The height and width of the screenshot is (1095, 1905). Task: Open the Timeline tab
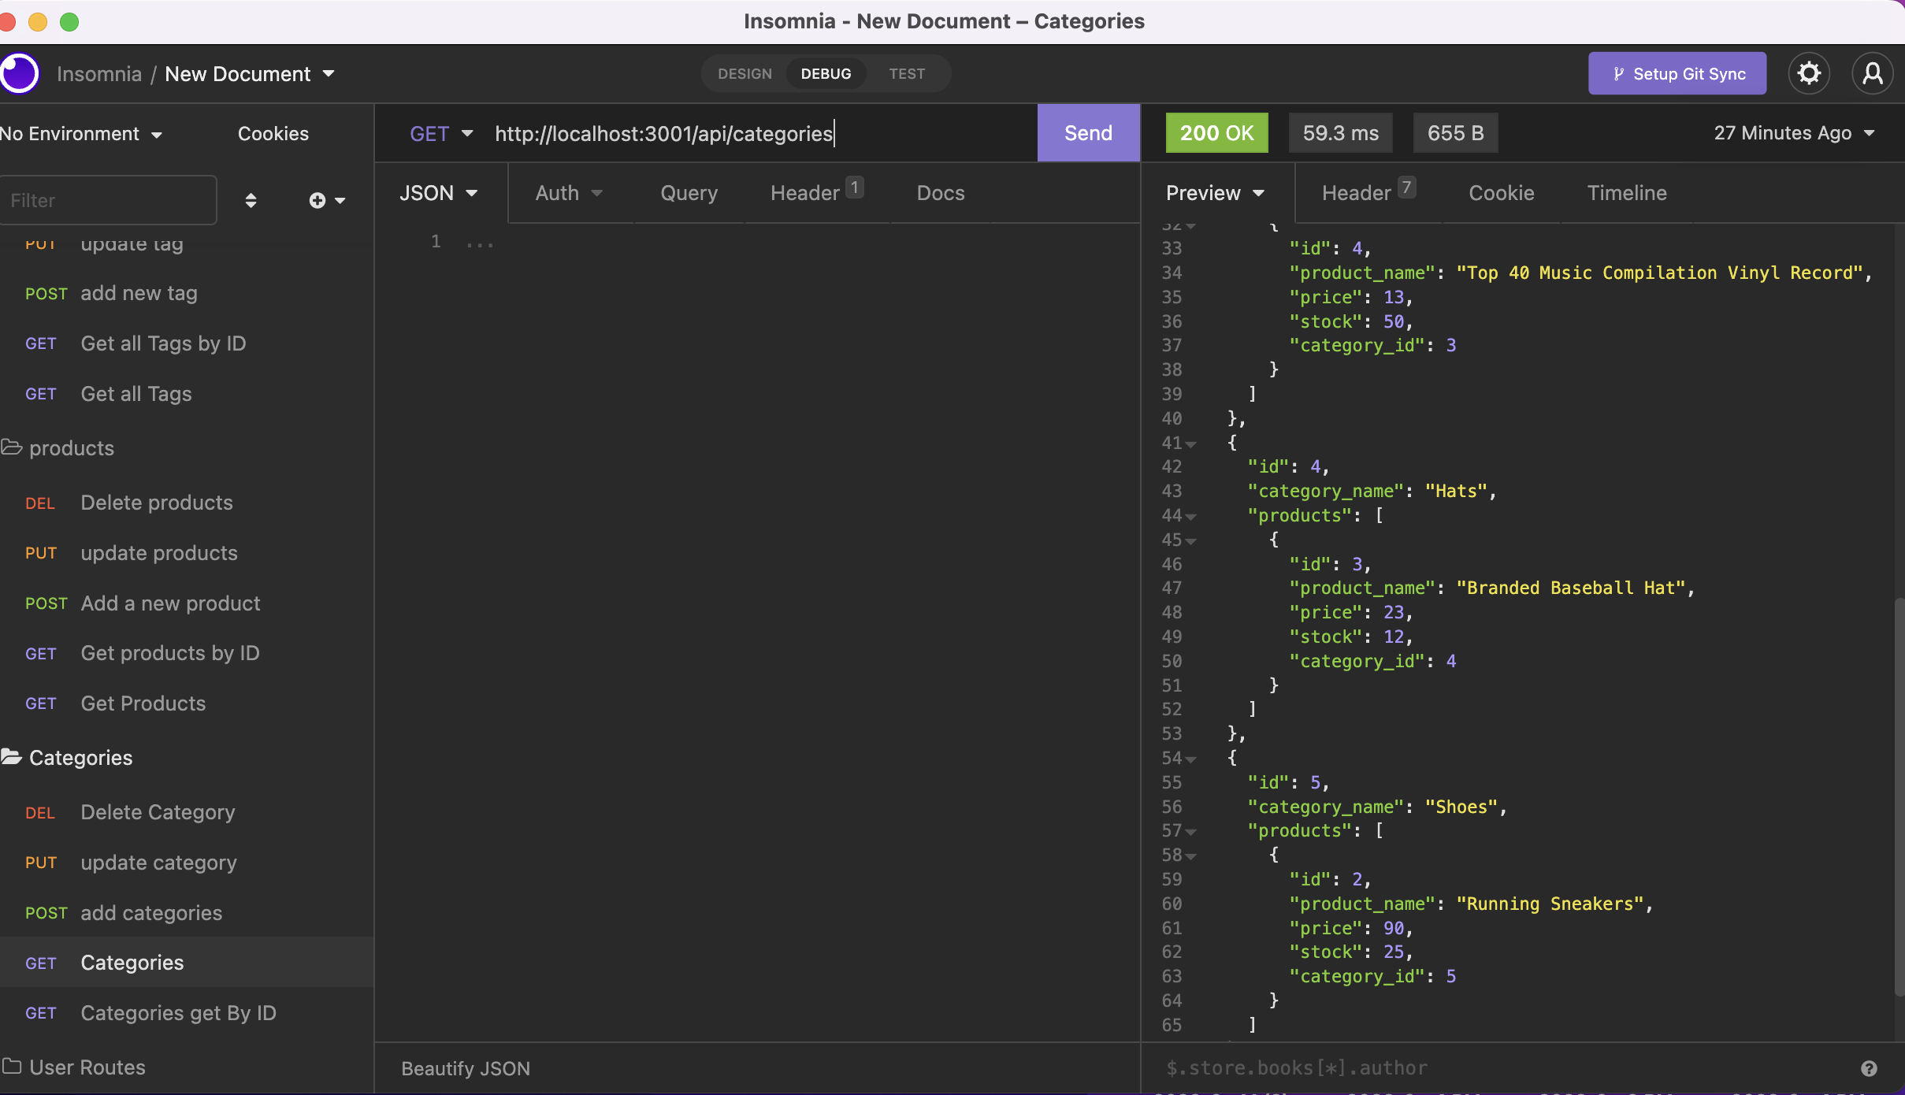(1626, 193)
